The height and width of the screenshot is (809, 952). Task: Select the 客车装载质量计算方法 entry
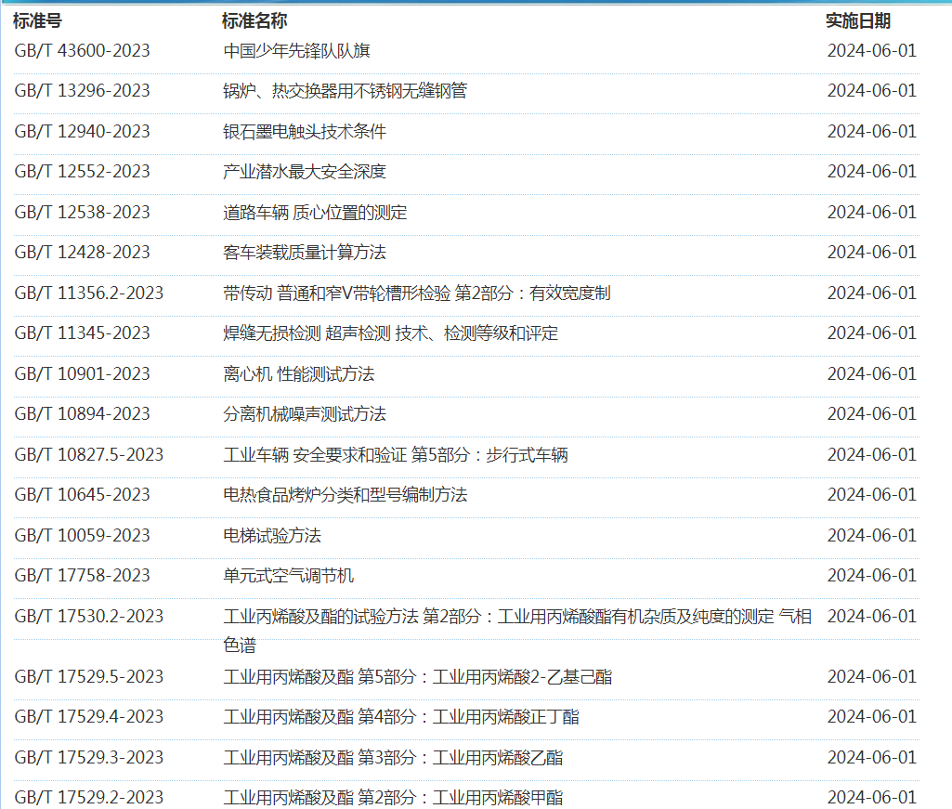pyautogui.click(x=304, y=253)
